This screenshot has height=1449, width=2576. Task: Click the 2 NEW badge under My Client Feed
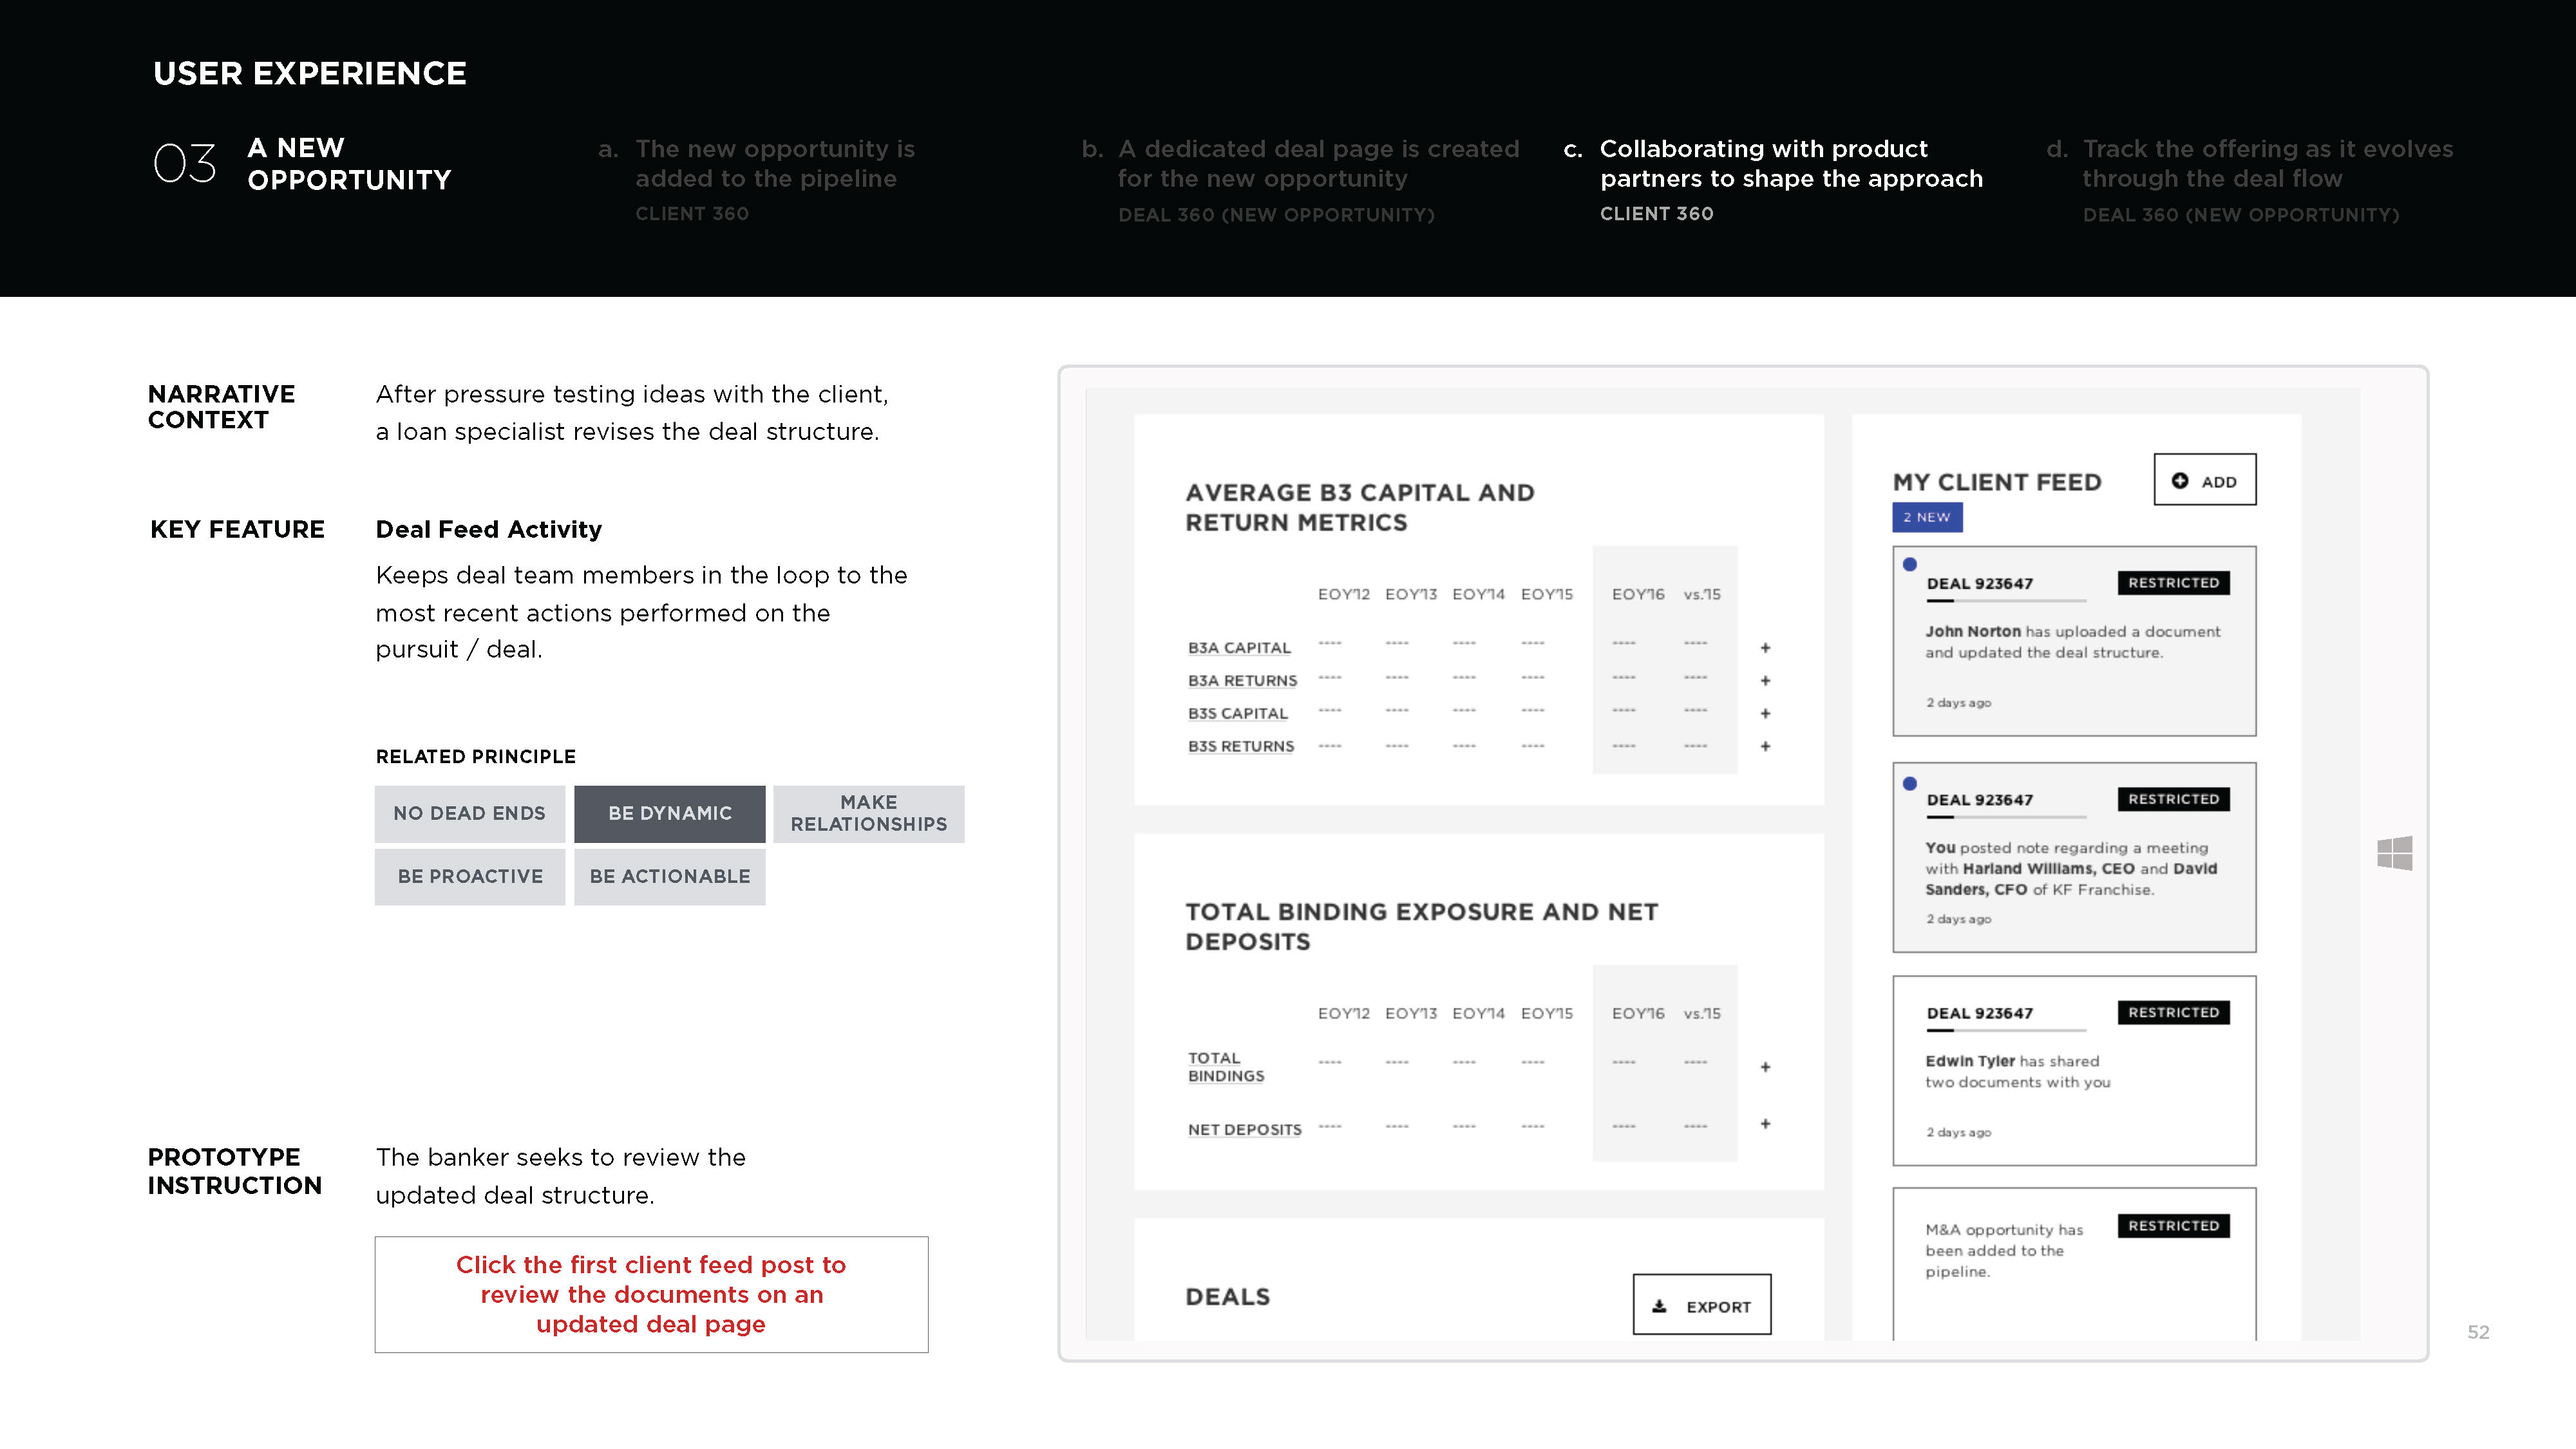tap(1927, 517)
